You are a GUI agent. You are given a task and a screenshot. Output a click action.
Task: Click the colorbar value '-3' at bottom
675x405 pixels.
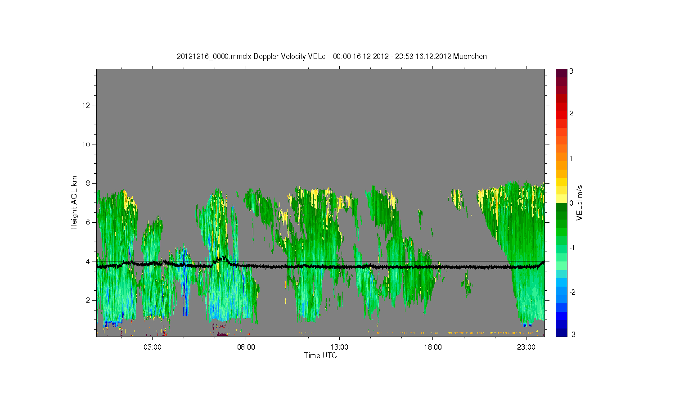click(x=571, y=334)
